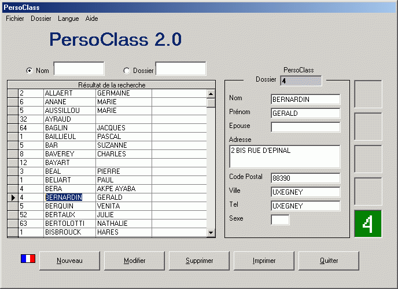Click the row pointer arrow beside BERNARDIN

point(13,197)
